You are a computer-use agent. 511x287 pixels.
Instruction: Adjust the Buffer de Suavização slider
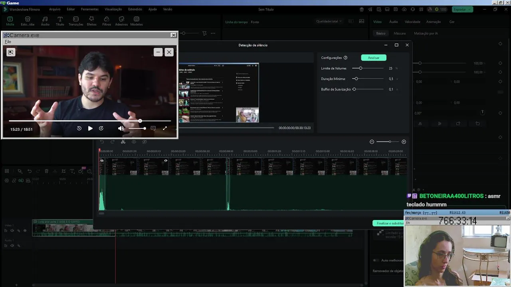pos(368,89)
